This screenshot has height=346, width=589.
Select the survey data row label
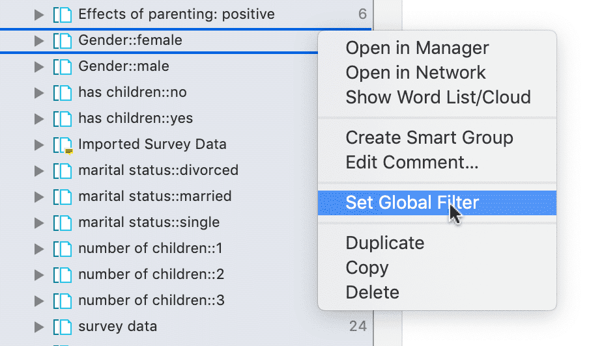117,326
